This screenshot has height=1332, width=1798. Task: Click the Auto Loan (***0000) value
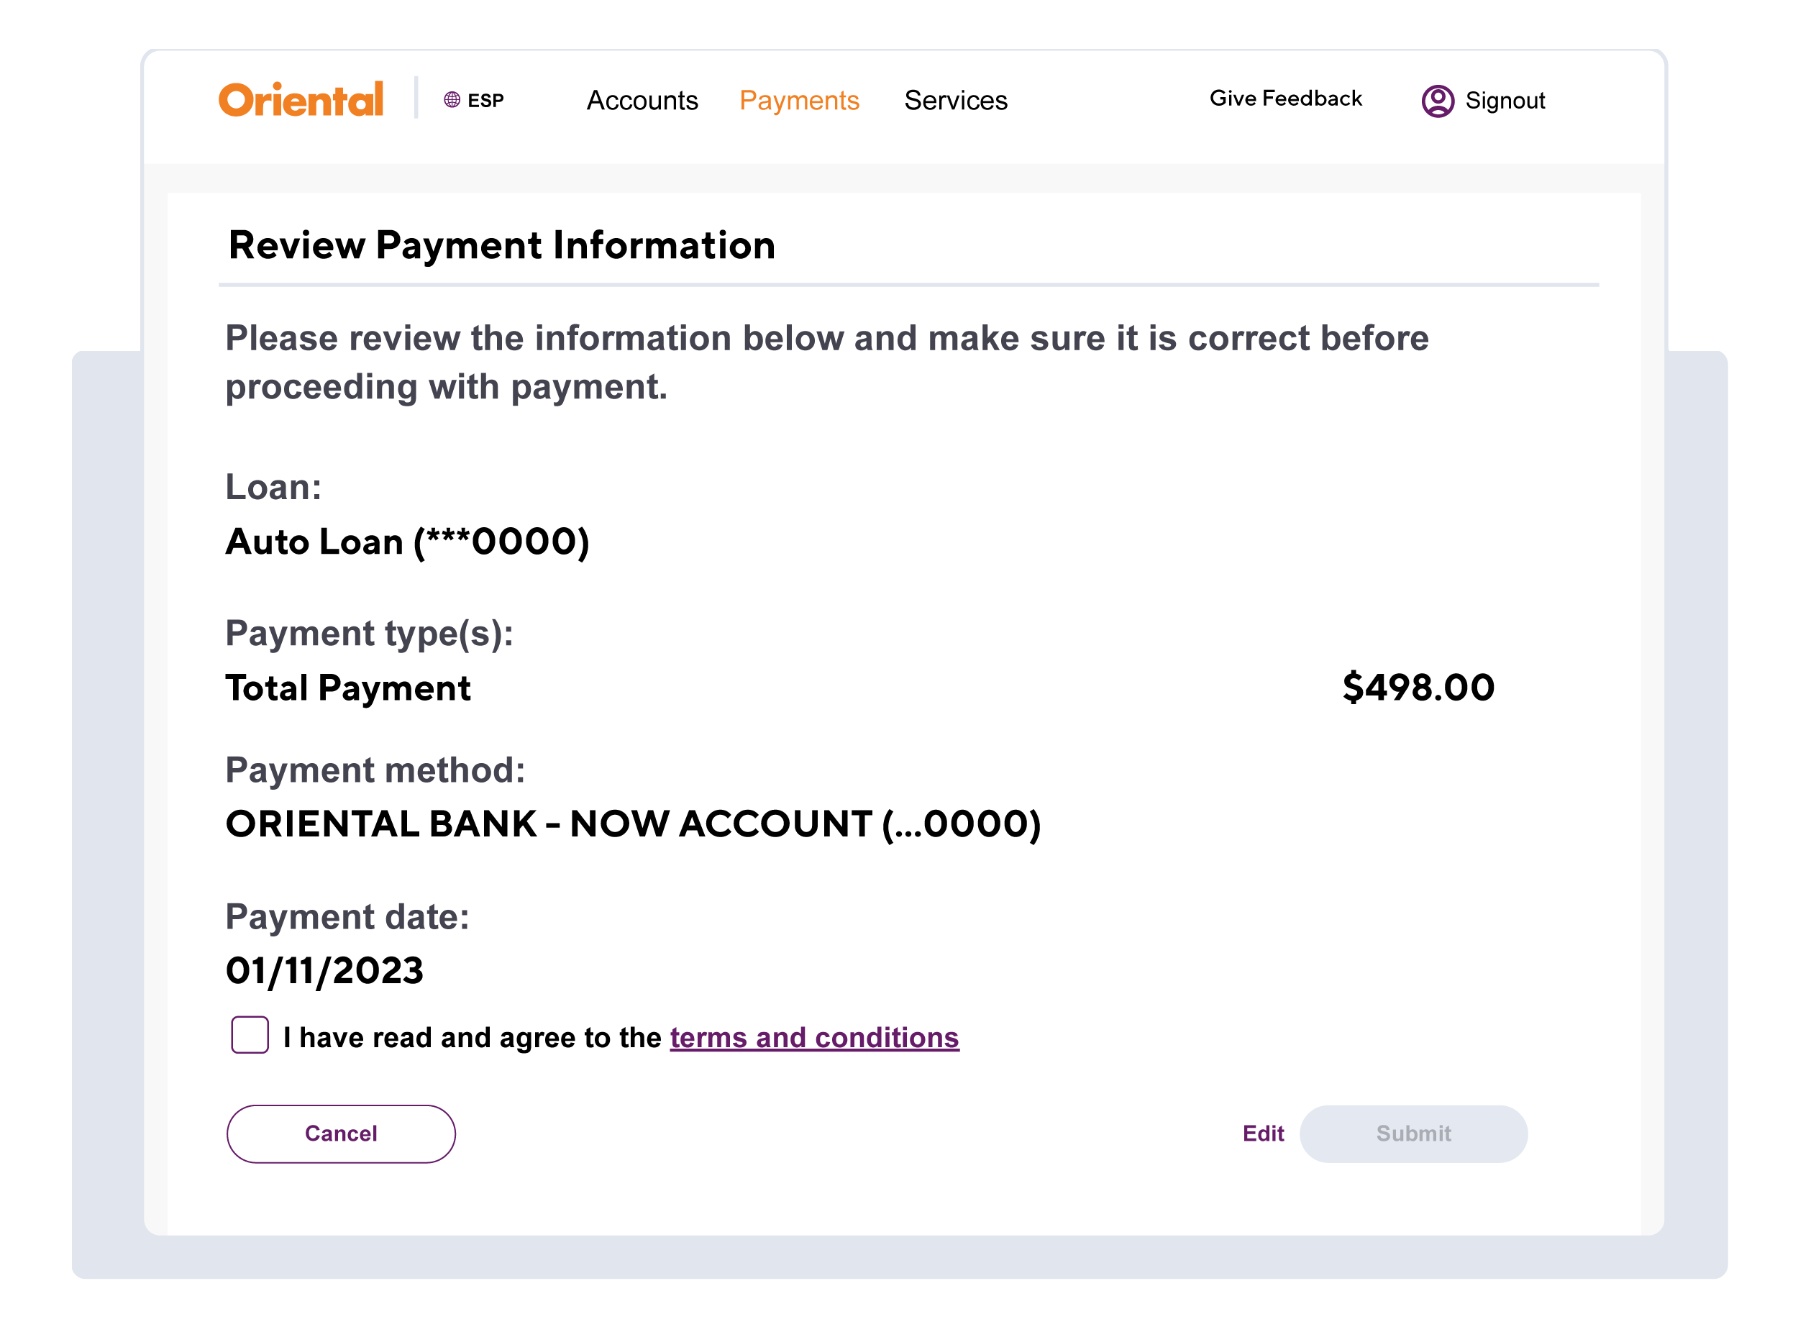(x=407, y=542)
